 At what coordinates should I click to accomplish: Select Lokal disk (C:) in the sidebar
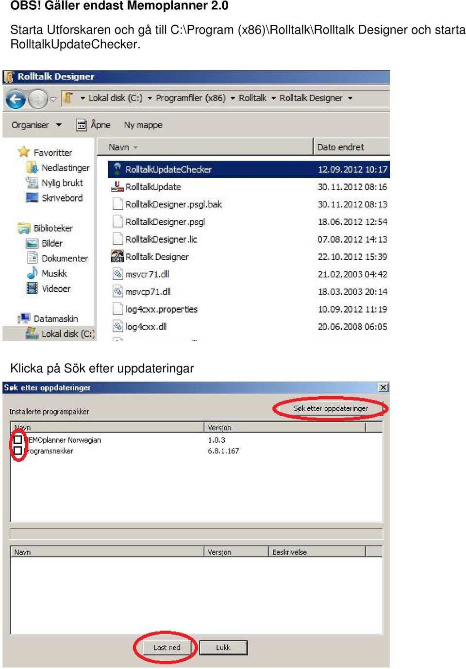[68, 334]
